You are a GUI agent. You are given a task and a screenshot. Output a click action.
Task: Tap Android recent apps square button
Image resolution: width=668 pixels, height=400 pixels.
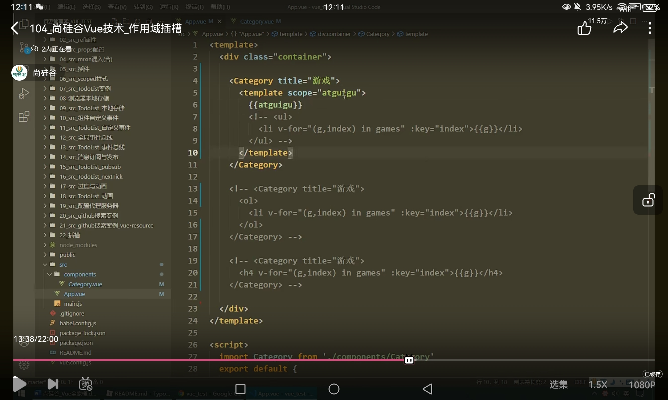click(240, 389)
